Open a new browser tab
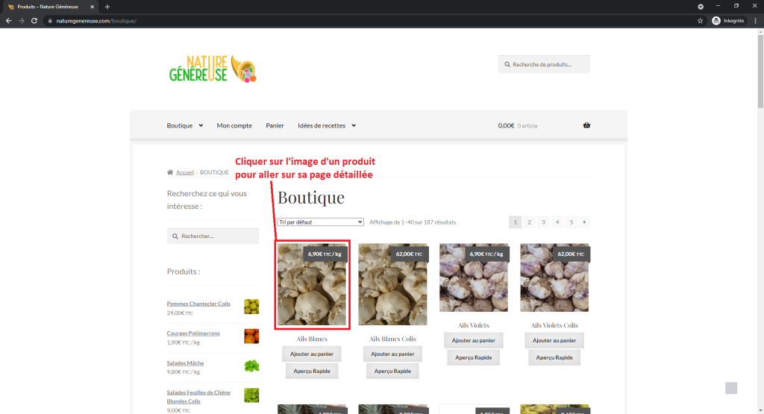Image resolution: width=764 pixels, height=414 pixels. (x=107, y=7)
